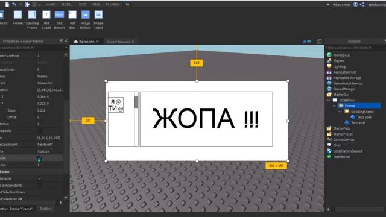Select the ReplicatedFirst icon in Explorer

[x=329, y=72]
